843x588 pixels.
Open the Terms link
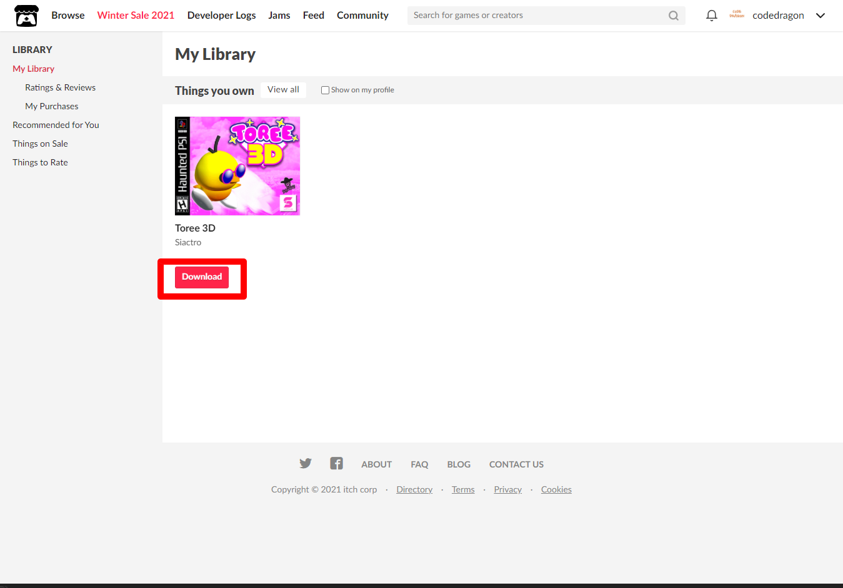point(463,489)
